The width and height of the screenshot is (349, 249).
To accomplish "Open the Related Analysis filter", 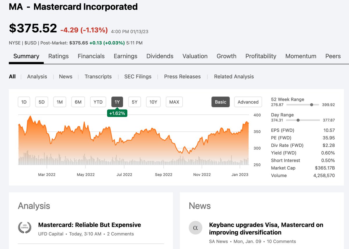I will 234,77.
